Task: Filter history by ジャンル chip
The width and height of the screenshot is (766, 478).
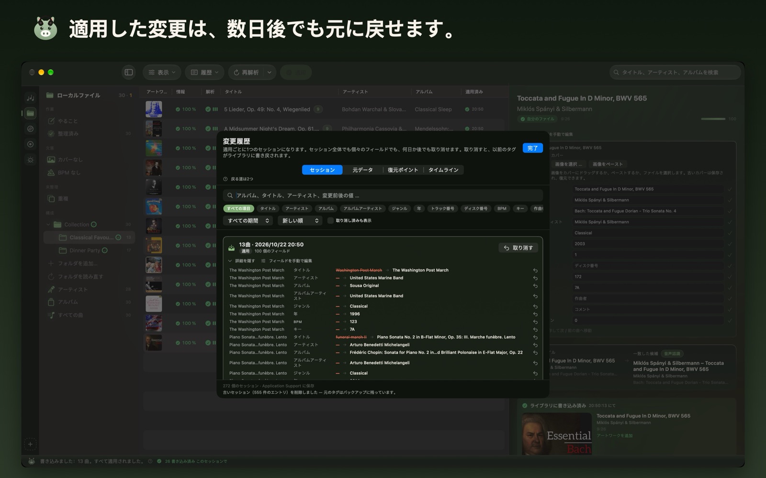Action: [x=399, y=208]
